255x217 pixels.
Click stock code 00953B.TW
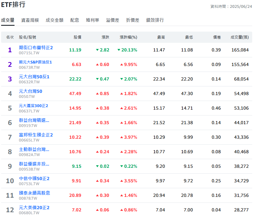point(29,169)
